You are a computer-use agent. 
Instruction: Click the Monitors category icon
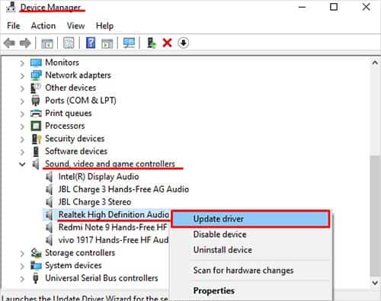(36, 62)
